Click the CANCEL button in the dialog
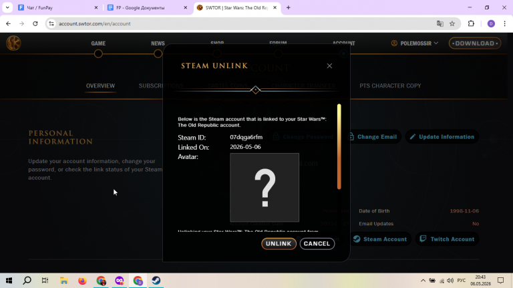513x288 pixels. click(317, 243)
